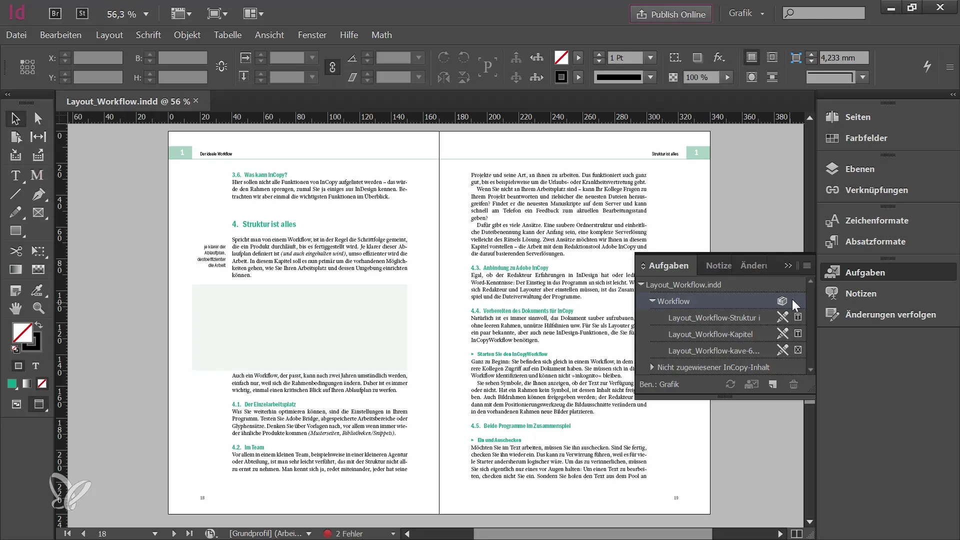Open the Aufgaben tab panel
Screen dimensions: 960x540
click(x=668, y=265)
